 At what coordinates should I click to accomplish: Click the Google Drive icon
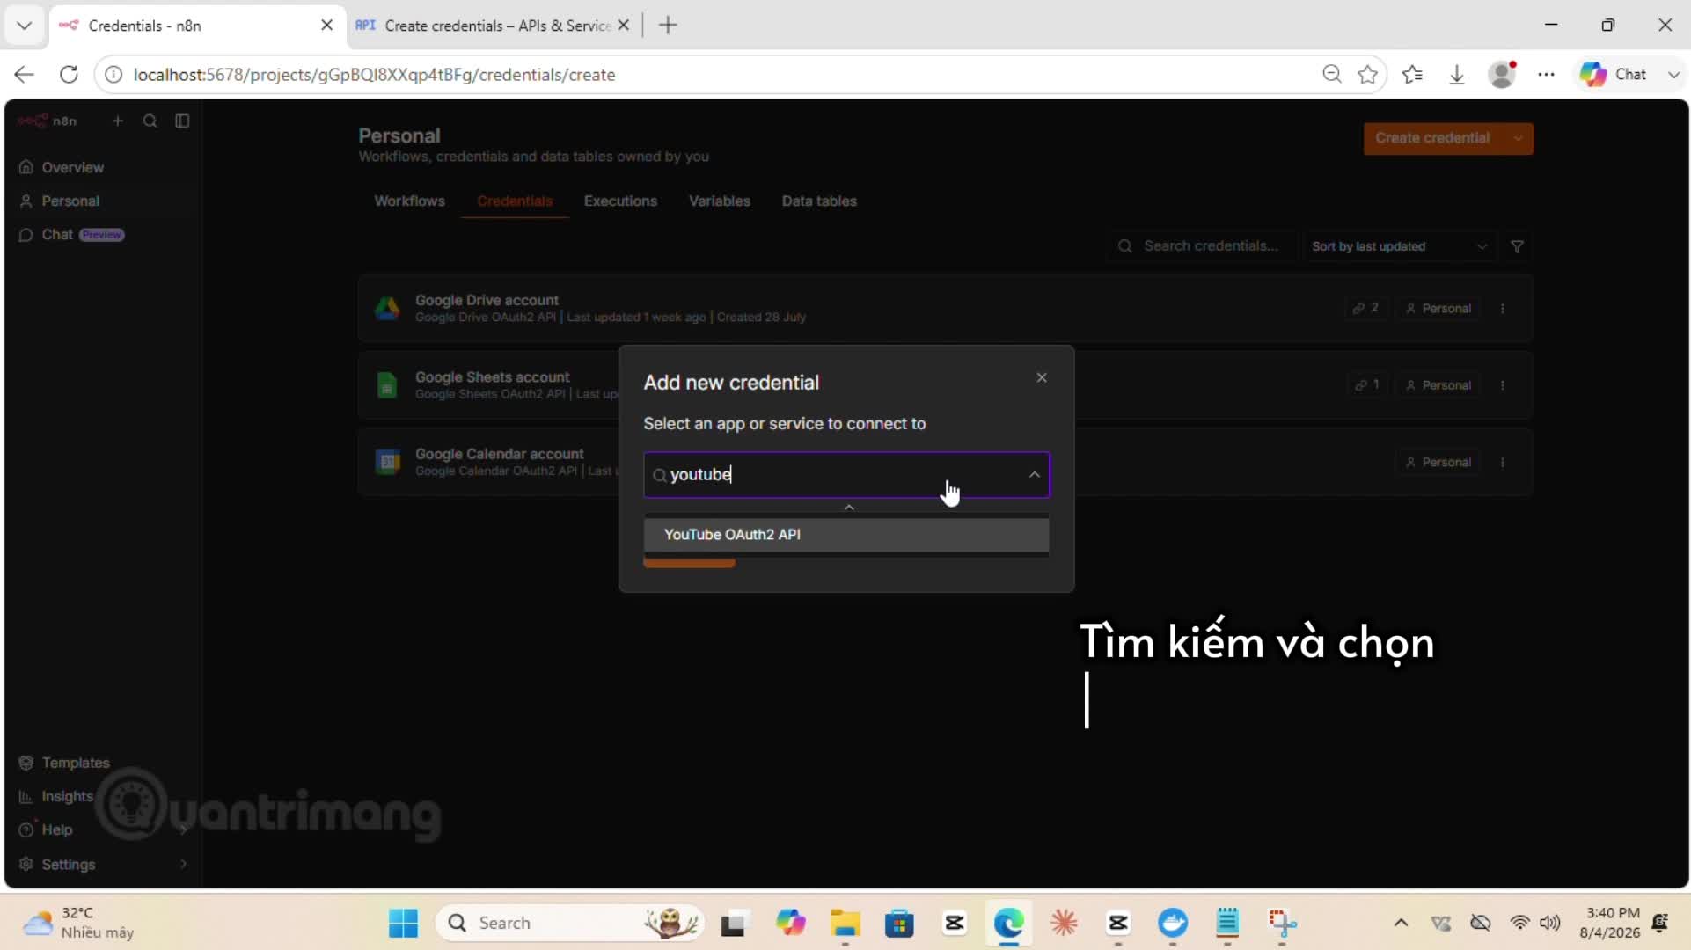(387, 308)
